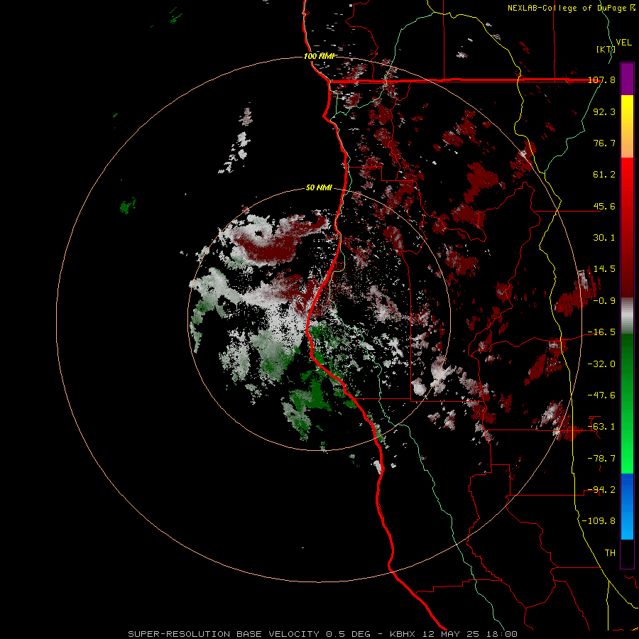Click the [KT] units label
The height and width of the screenshot is (639, 639).
[x=606, y=49]
